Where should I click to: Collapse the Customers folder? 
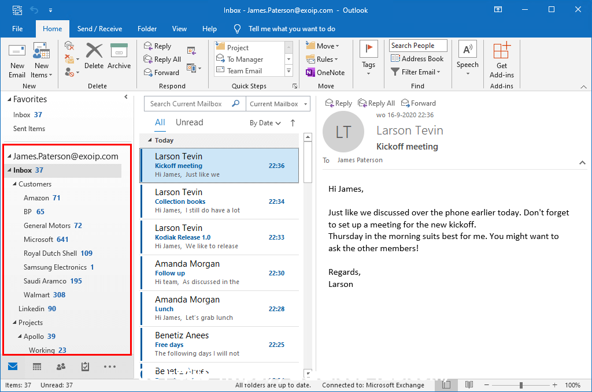point(14,184)
